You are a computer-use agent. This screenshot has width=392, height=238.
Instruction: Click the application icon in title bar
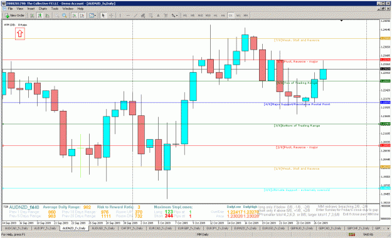tap(4, 4)
